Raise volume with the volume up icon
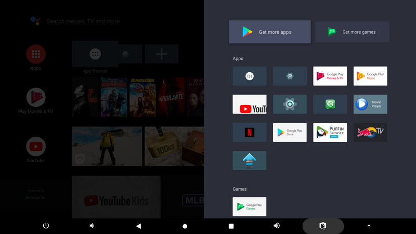The width and height of the screenshot is (416, 234). point(277,226)
